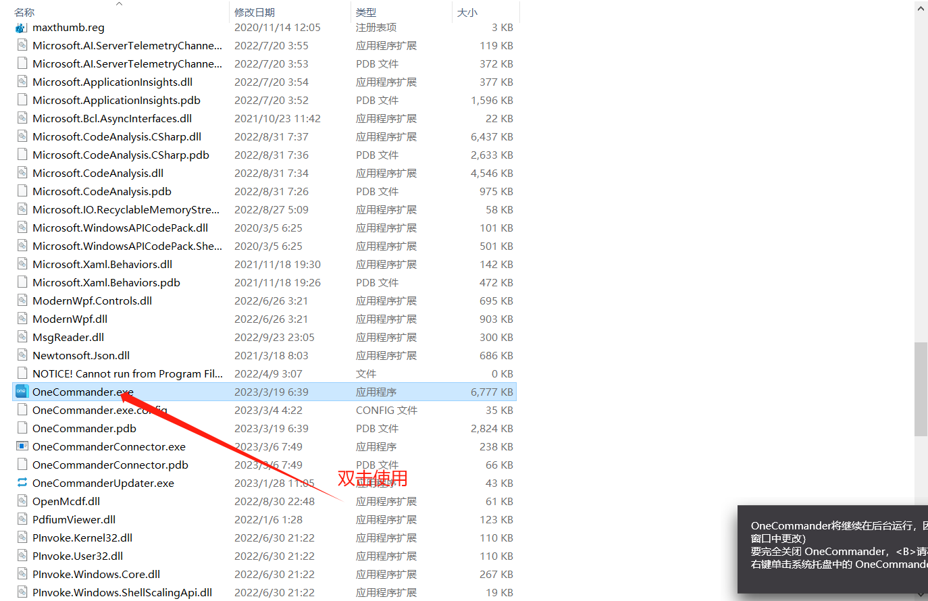The image size is (928, 601).
Task: Click the NOTICE! Cannot run file icon
Action: coord(22,373)
